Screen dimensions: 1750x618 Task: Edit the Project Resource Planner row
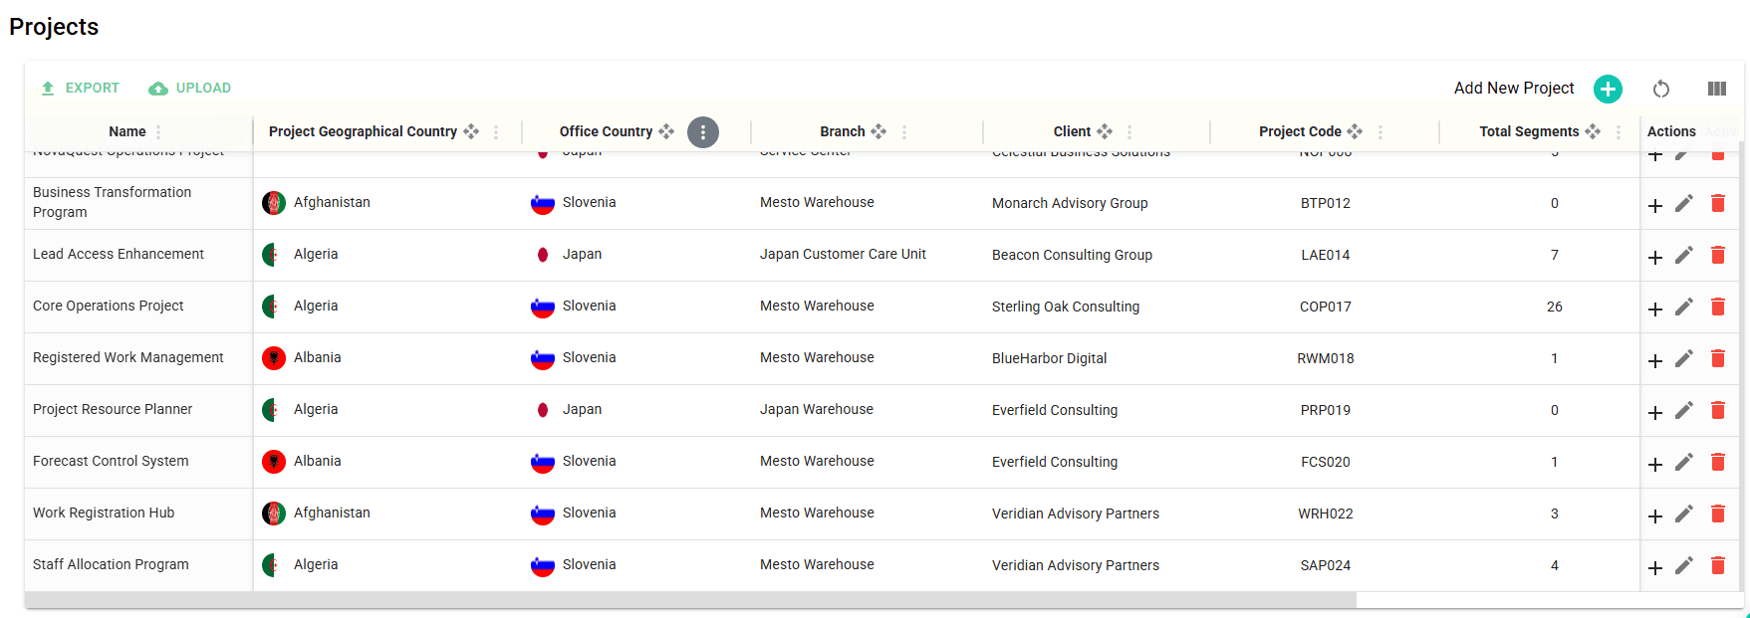pyautogui.click(x=1684, y=410)
